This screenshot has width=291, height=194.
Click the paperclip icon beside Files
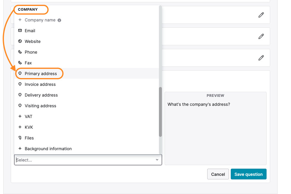tap(20, 138)
